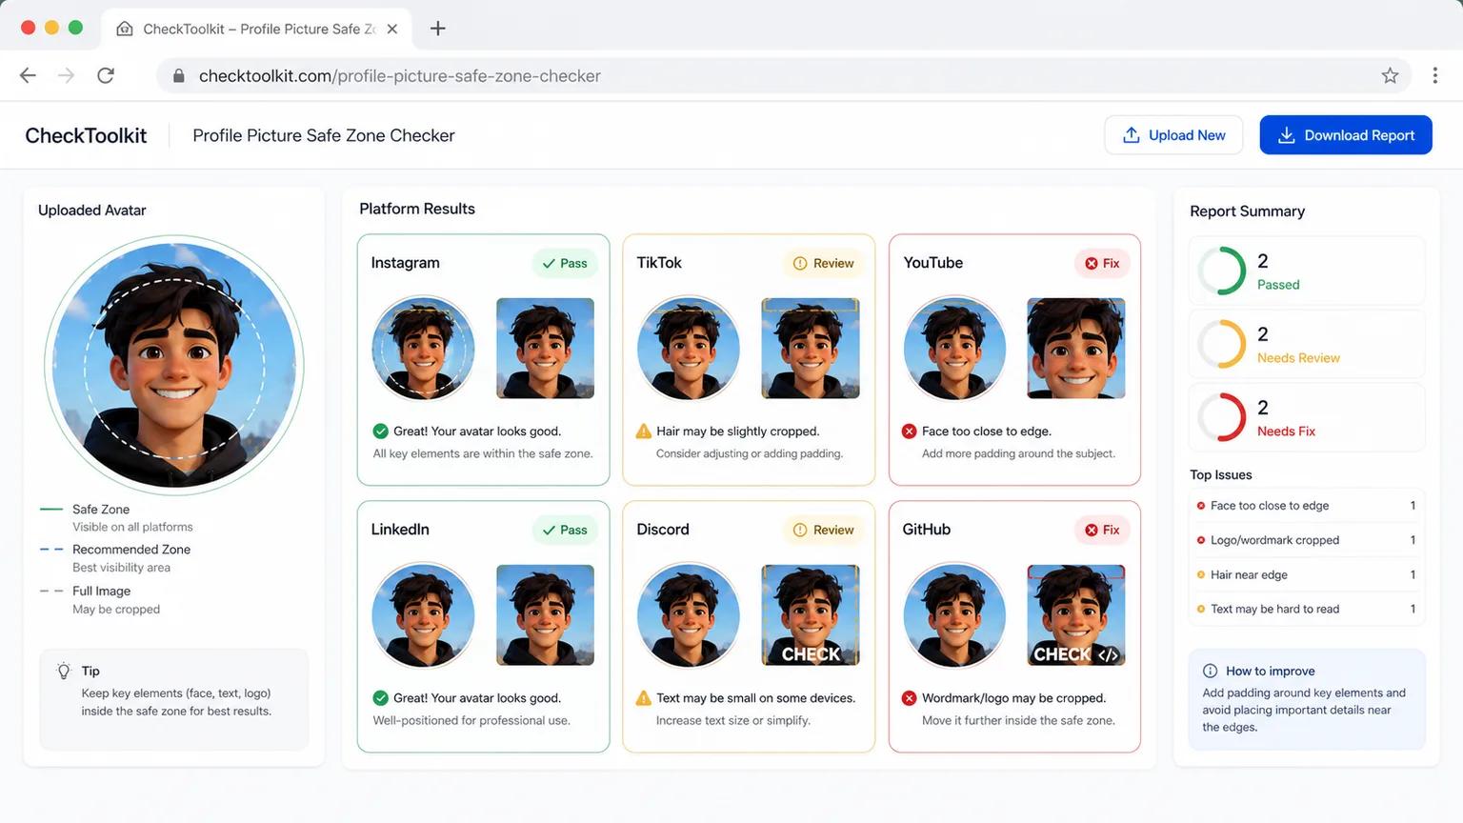The width and height of the screenshot is (1463, 823).
Task: Click the warning triangle icon under TikTok
Action: (x=644, y=431)
